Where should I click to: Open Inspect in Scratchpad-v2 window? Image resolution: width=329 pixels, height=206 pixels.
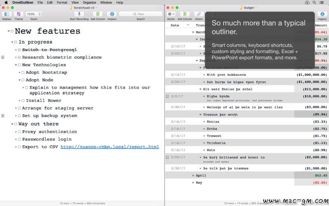pos(112,14)
